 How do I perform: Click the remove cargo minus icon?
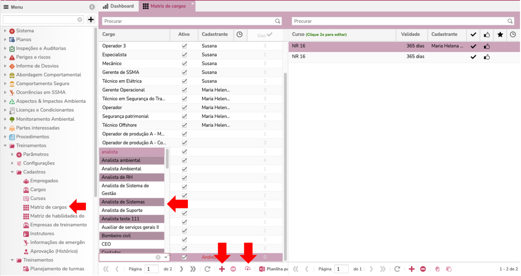tap(233, 269)
